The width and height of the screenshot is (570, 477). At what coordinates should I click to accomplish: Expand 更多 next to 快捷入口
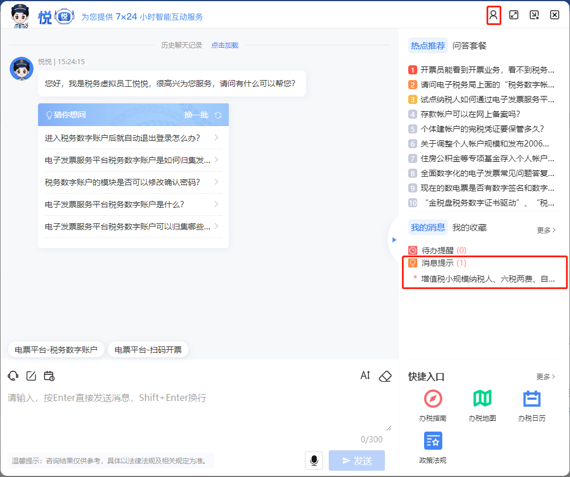[546, 376]
